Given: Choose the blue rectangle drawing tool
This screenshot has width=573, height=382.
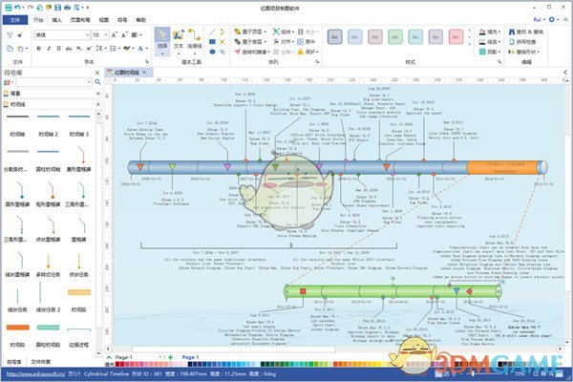Looking at the screenshot, I should [x=212, y=42].
